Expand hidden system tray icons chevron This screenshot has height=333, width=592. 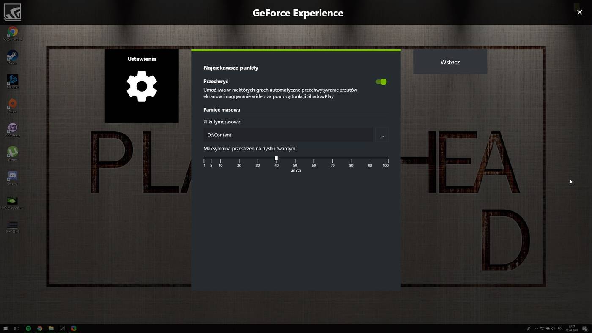(537, 328)
